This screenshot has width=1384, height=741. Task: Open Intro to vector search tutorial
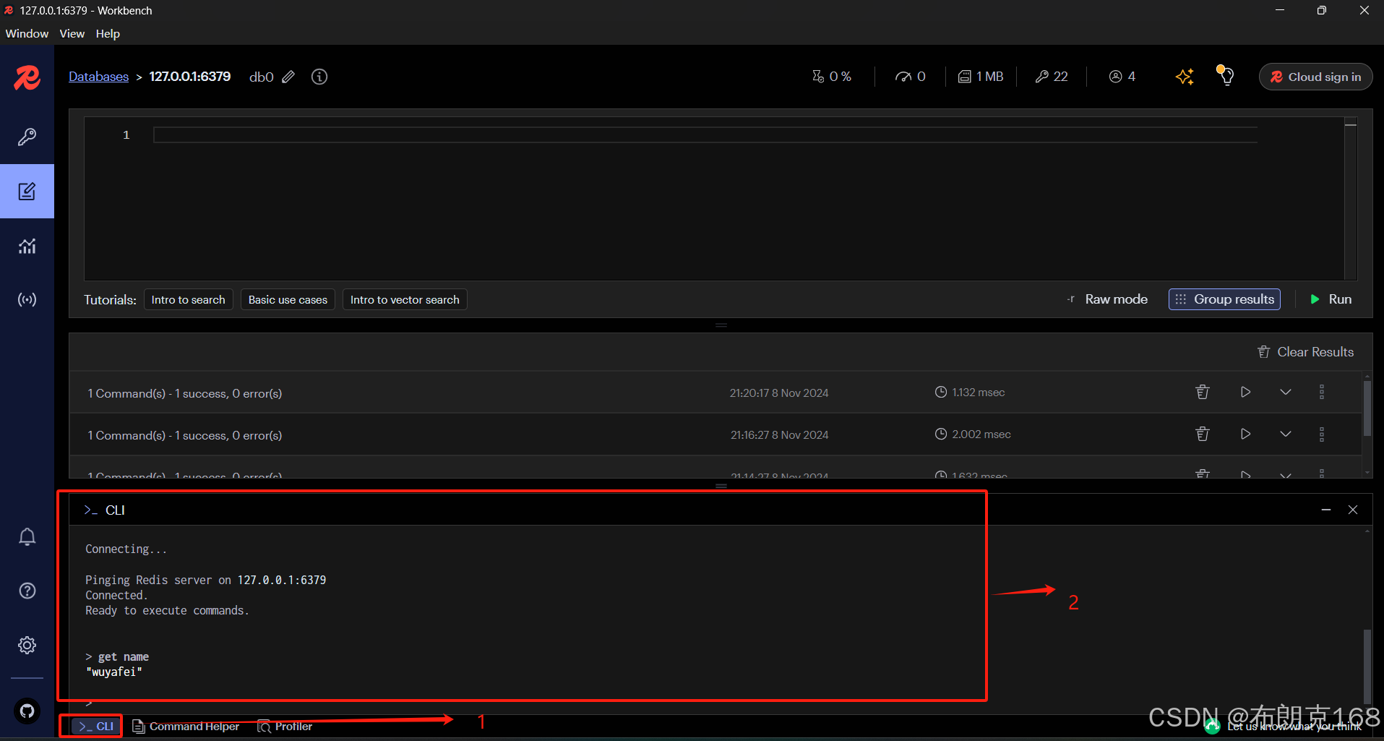[405, 299]
